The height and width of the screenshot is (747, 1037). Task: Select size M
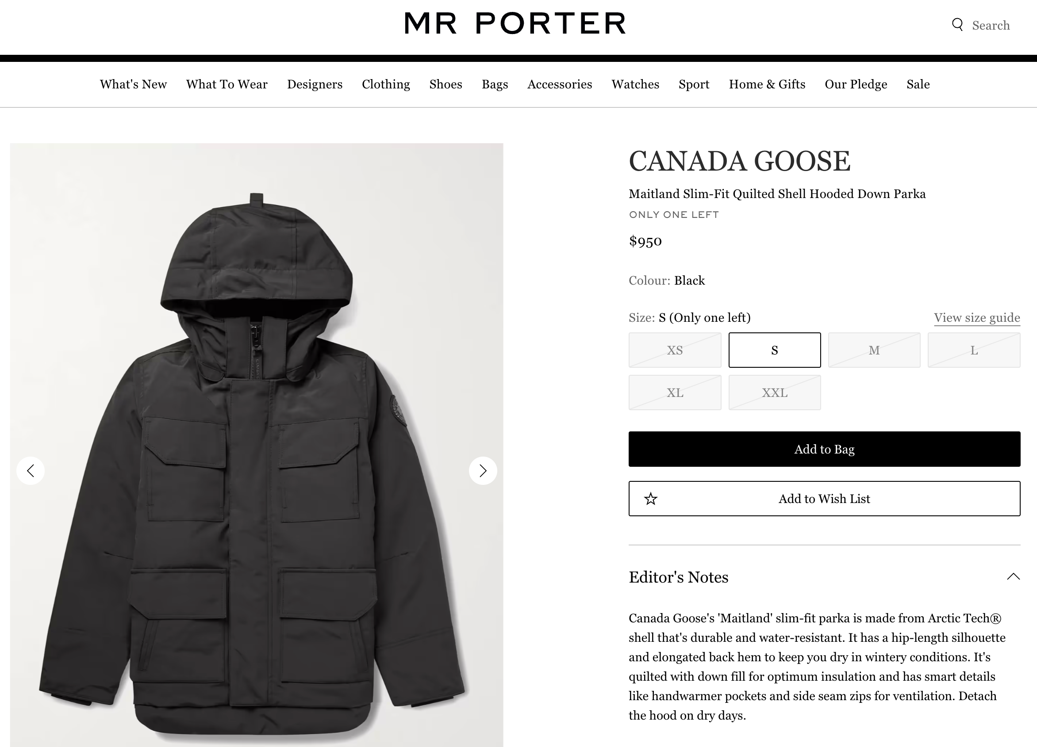pyautogui.click(x=874, y=350)
